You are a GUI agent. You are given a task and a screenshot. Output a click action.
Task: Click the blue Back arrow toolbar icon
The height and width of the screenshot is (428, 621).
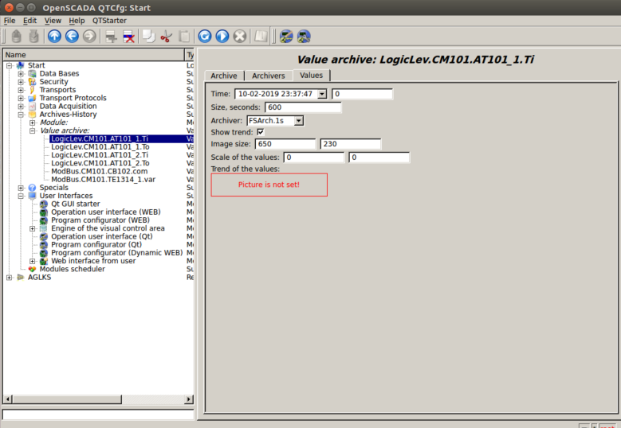tap(72, 36)
